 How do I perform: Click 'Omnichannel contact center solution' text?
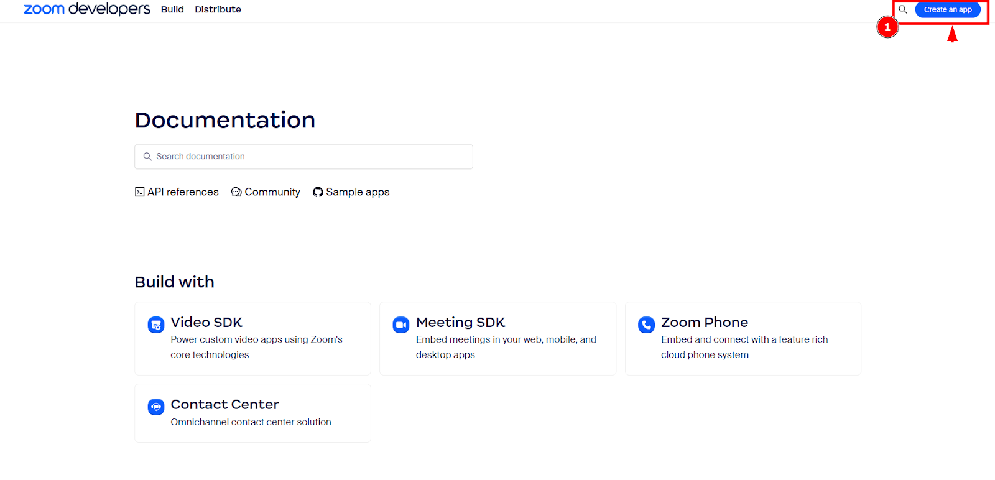tap(251, 422)
